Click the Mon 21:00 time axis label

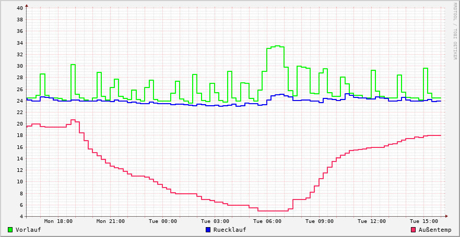coord(111,221)
